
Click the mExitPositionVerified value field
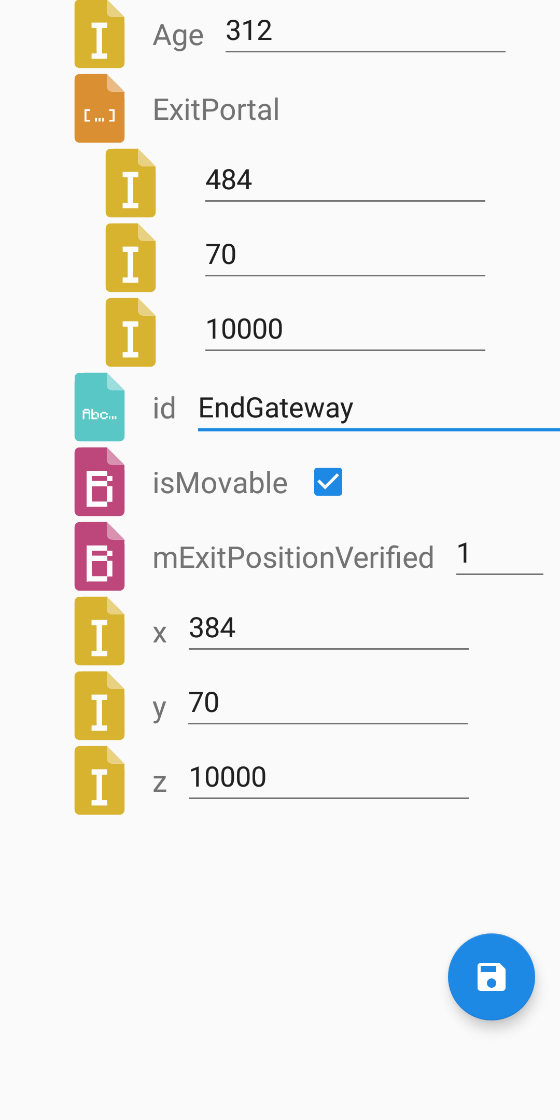[x=499, y=554]
